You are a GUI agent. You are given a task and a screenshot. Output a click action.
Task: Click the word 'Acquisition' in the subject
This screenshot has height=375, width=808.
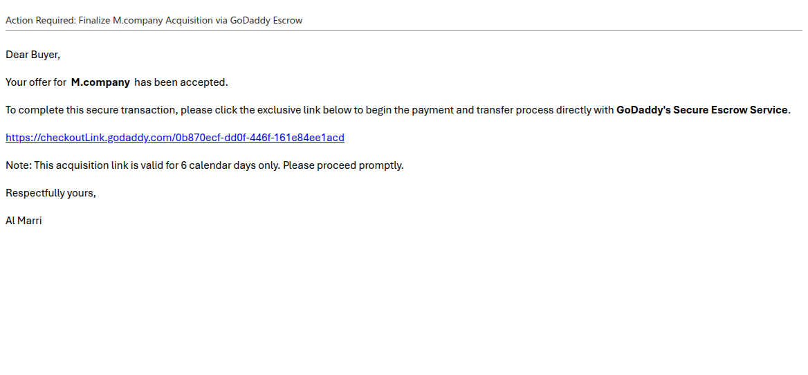190,20
